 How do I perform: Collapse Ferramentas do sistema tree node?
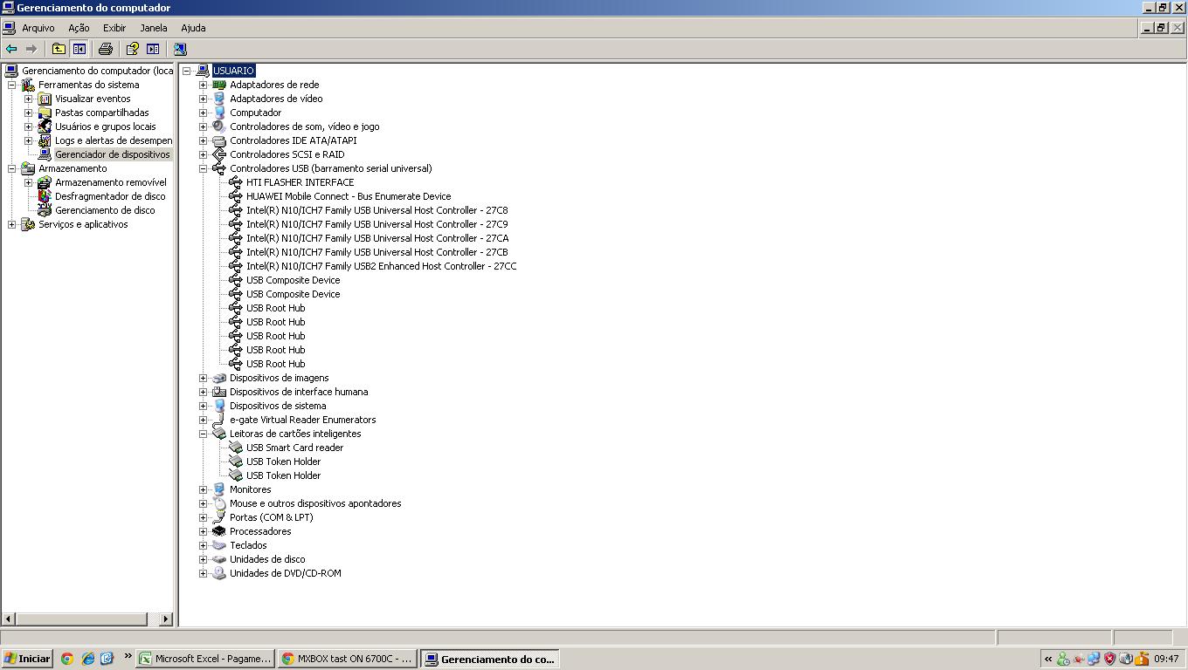[x=12, y=85]
